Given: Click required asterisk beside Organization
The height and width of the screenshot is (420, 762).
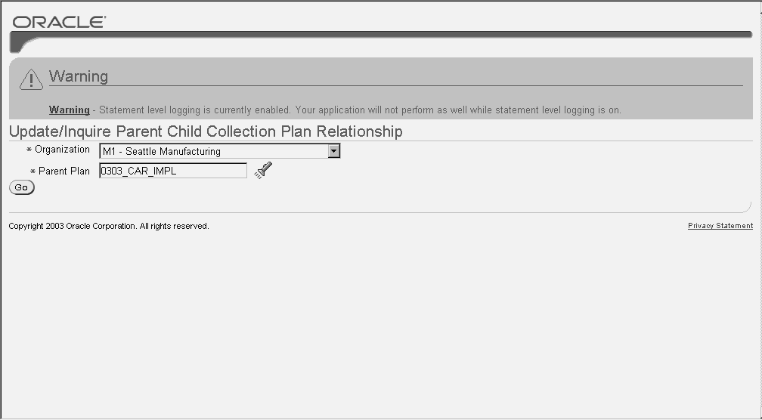Looking at the screenshot, I should (29, 150).
